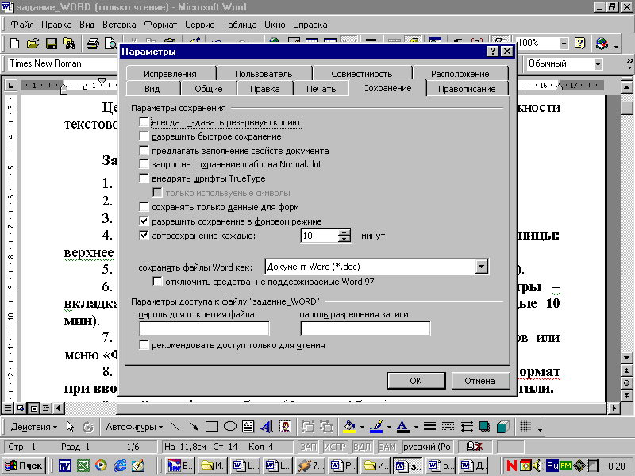Open the Dash Style options
Image resolution: width=635 pixels, height=476 pixels.
(448, 426)
